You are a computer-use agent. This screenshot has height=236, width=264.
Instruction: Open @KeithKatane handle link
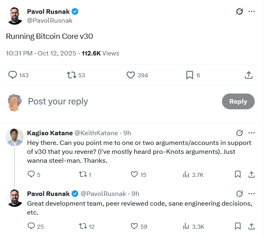point(96,133)
